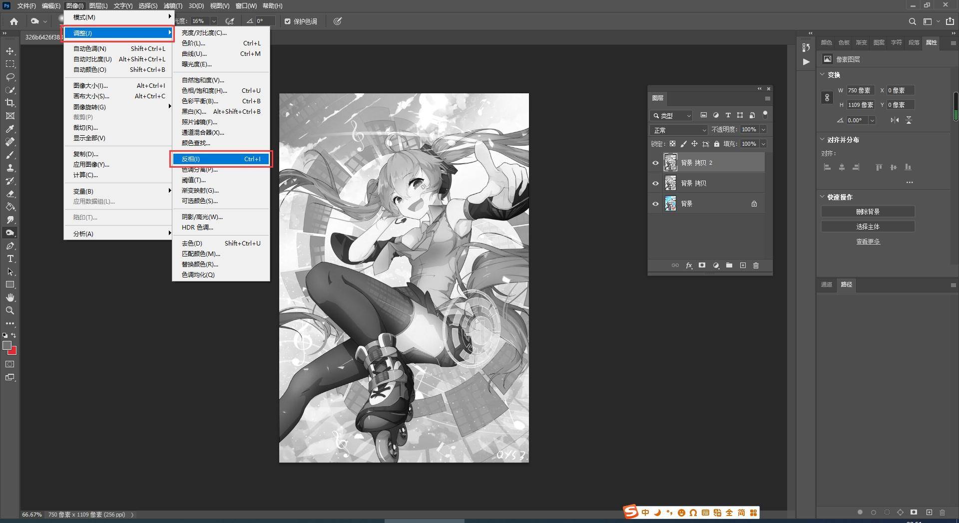Click the Home icon in options bar
Image resolution: width=959 pixels, height=523 pixels.
[x=14, y=21]
